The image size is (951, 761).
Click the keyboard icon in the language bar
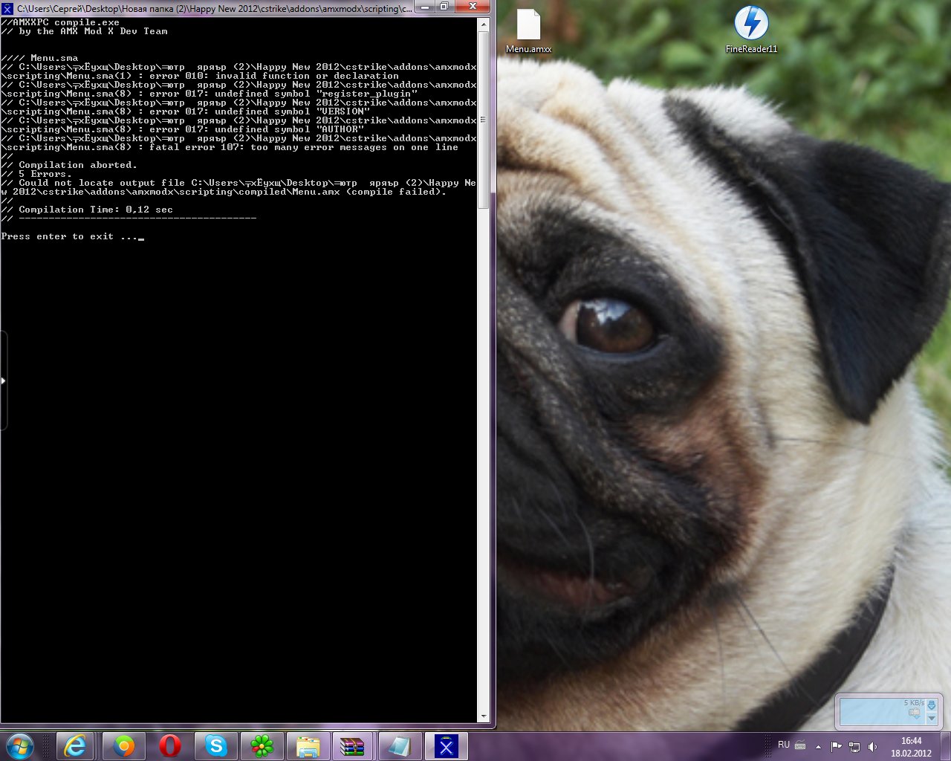(x=800, y=745)
